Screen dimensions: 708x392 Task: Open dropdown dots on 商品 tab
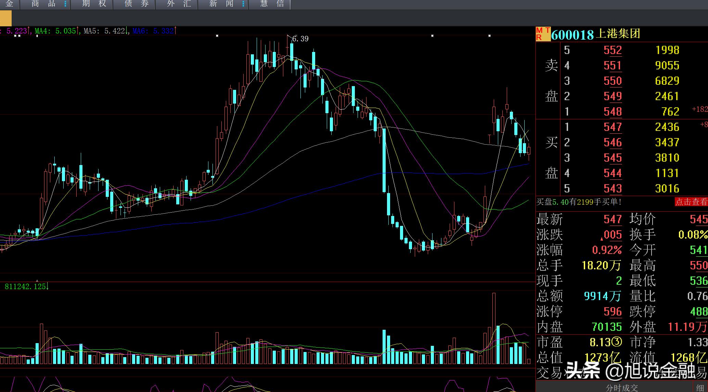[65, 4]
